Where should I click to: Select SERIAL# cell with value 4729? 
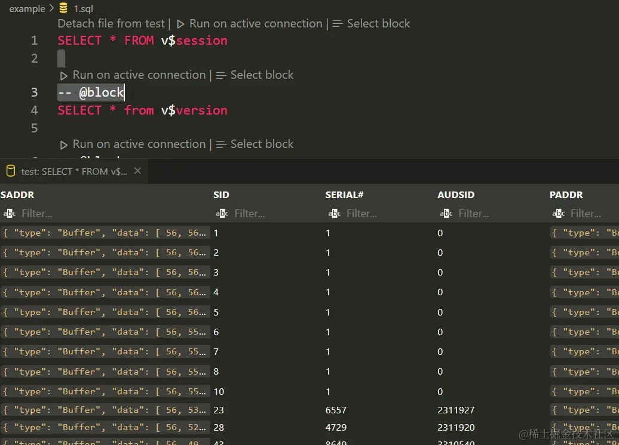[x=336, y=427]
